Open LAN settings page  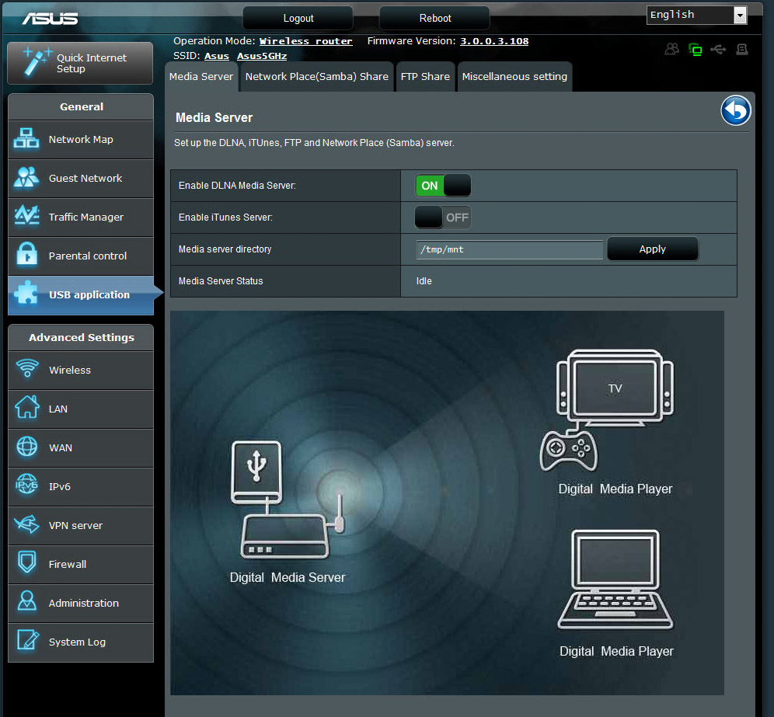[x=81, y=409]
